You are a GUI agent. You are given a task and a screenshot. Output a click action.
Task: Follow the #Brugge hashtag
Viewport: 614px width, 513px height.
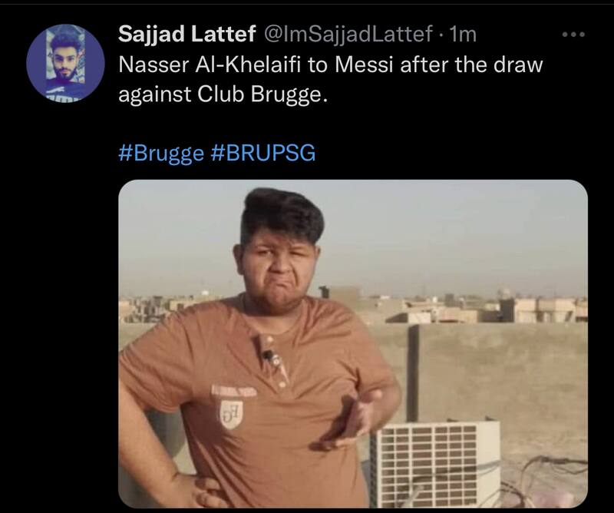(161, 154)
